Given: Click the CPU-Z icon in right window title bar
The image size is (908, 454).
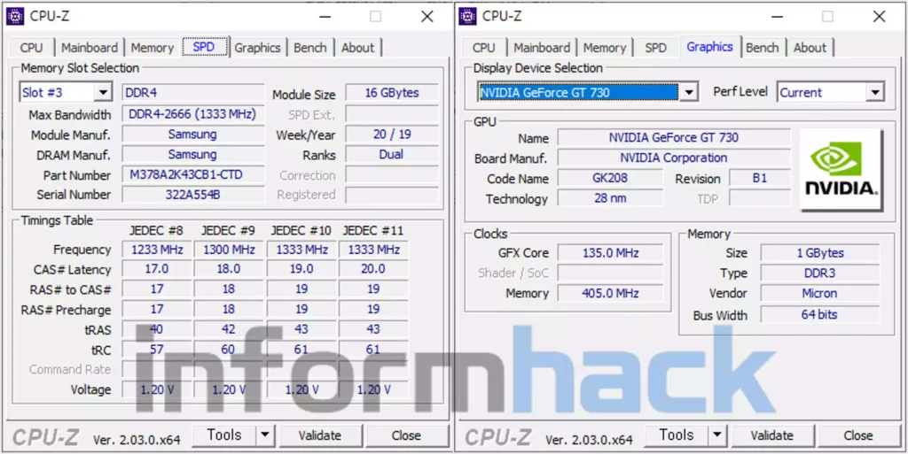Looking at the screenshot, I should point(467,16).
